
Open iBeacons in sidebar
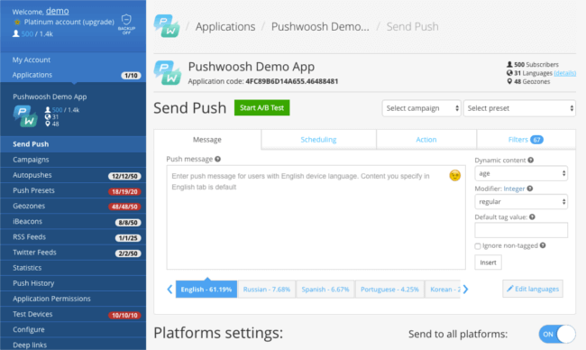coord(73,221)
